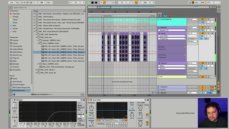This screenshot has width=229, height=129.
Task: Fold the Auto Filter device view
Action: point(91,100)
